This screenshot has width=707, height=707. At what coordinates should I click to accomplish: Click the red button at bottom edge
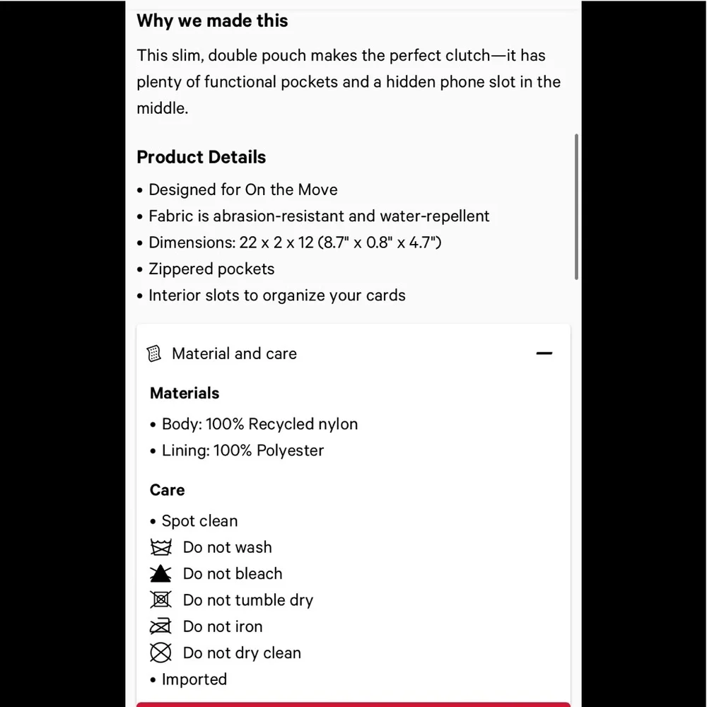pos(353,704)
